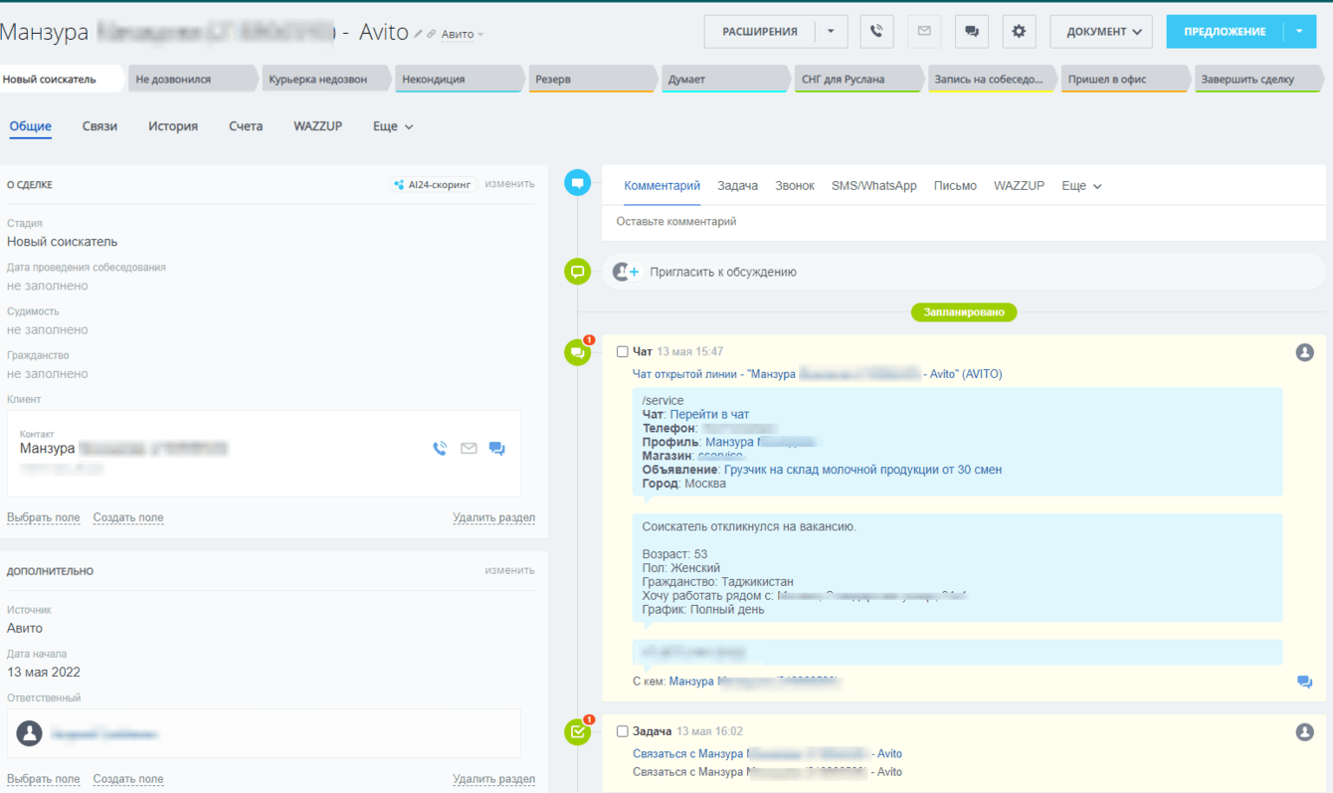Screen dimensions: 1333x793
Task: Expand the Еще menu after the WAZZUP deal tab
Action: [x=393, y=126]
